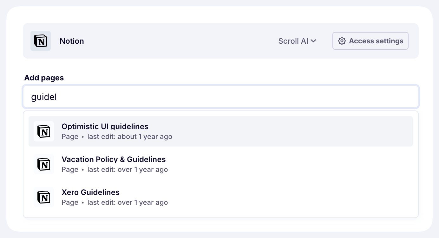Focus the Add pages search field
439x238 pixels.
pyautogui.click(x=221, y=97)
